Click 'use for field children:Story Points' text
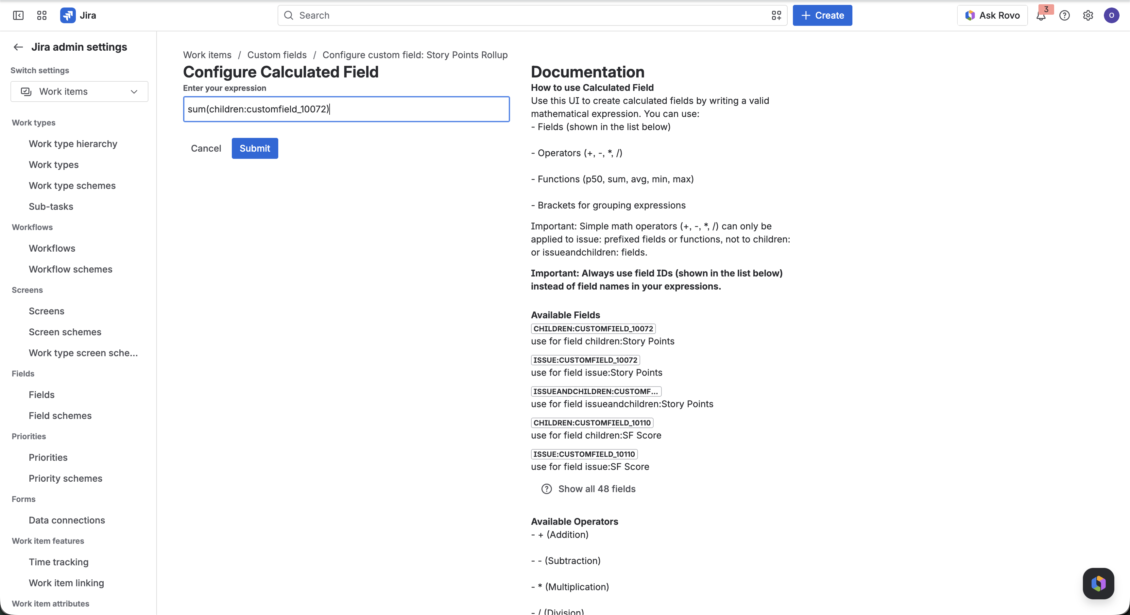This screenshot has width=1130, height=615. [x=602, y=341]
